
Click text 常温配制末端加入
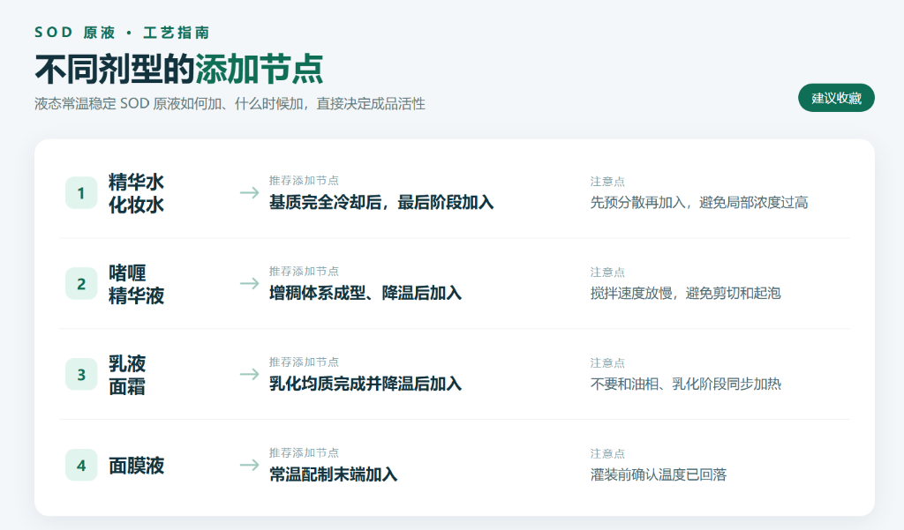[333, 474]
